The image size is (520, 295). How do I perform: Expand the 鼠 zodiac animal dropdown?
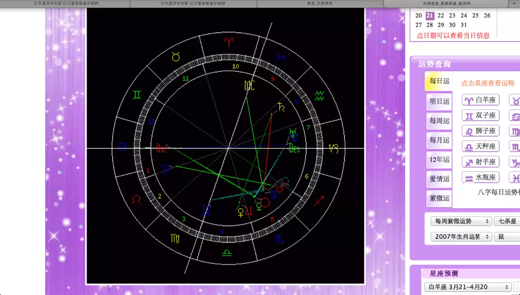tap(507, 237)
